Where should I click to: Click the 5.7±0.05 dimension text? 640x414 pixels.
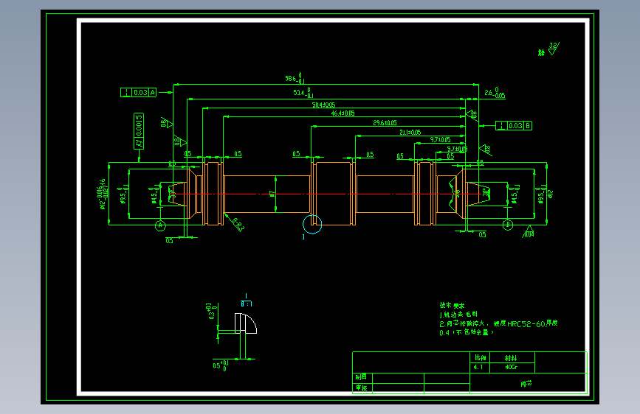coord(457,149)
